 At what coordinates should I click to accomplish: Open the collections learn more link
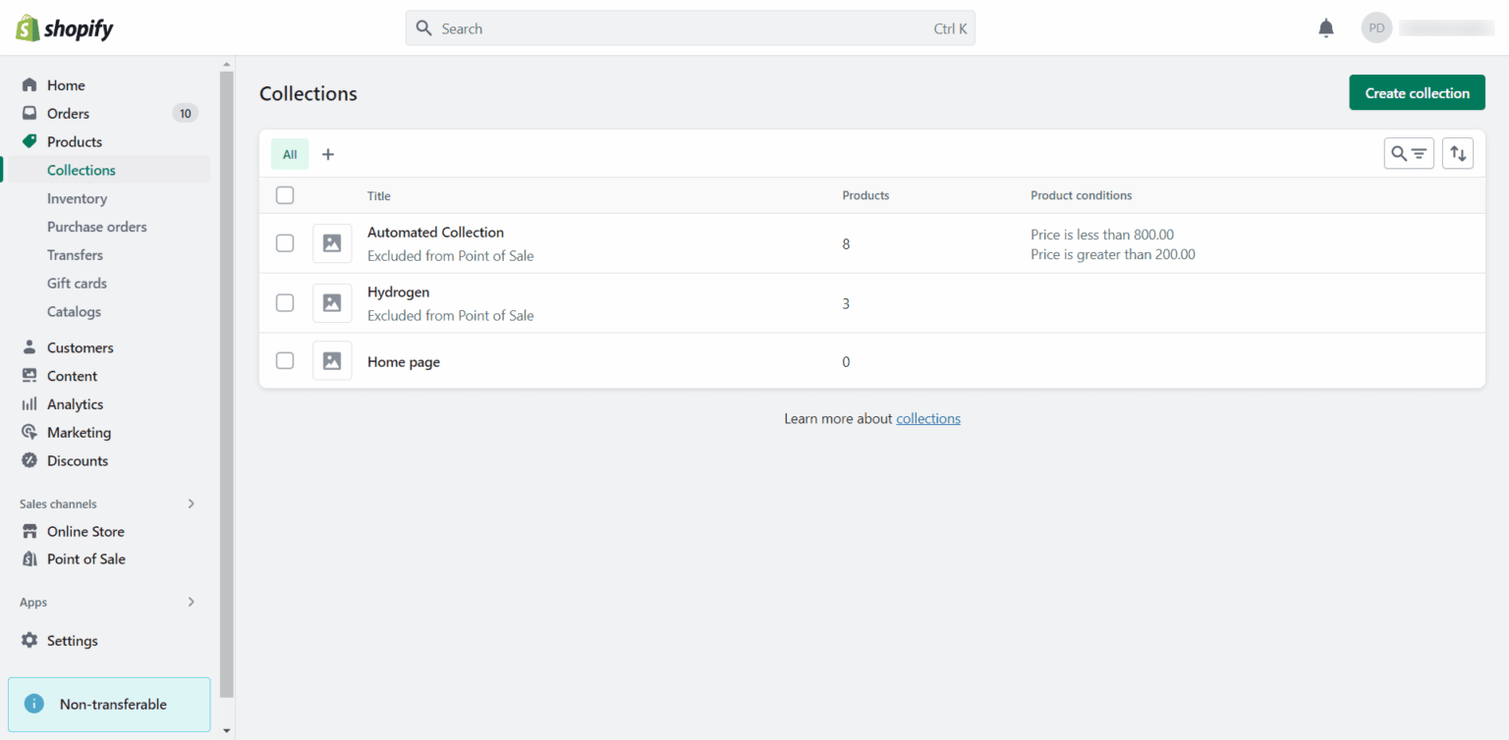coord(927,418)
